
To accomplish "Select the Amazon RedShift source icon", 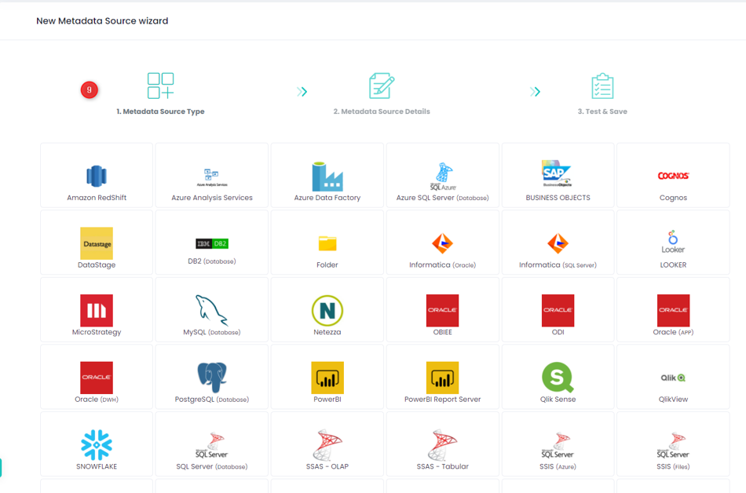I will point(97,176).
